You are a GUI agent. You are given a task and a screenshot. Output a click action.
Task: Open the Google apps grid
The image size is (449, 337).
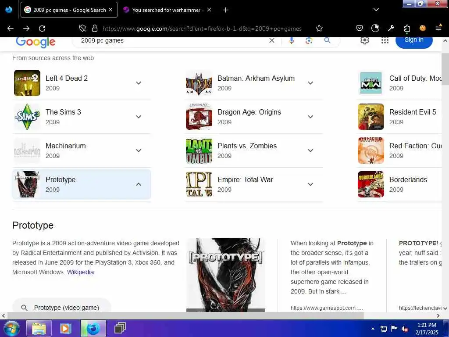(x=385, y=40)
